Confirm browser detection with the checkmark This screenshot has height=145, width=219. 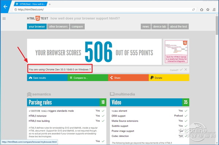(x=181, y=70)
